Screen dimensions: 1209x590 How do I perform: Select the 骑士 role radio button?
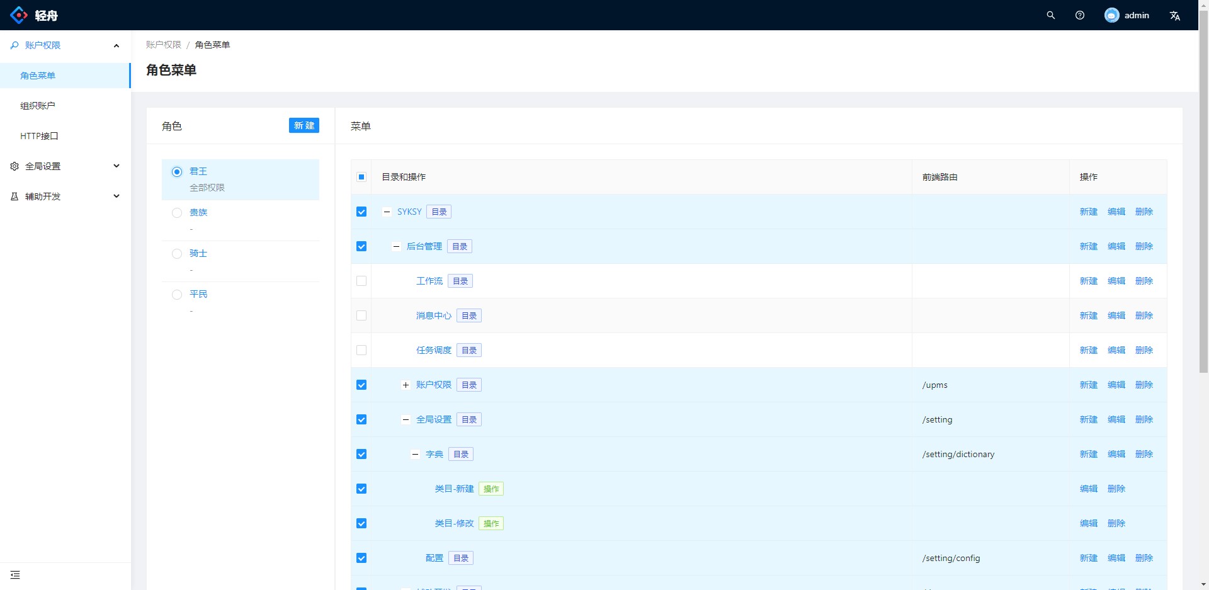tap(177, 254)
